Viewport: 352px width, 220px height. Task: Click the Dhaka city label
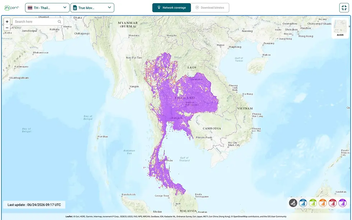[x=78, y=18]
